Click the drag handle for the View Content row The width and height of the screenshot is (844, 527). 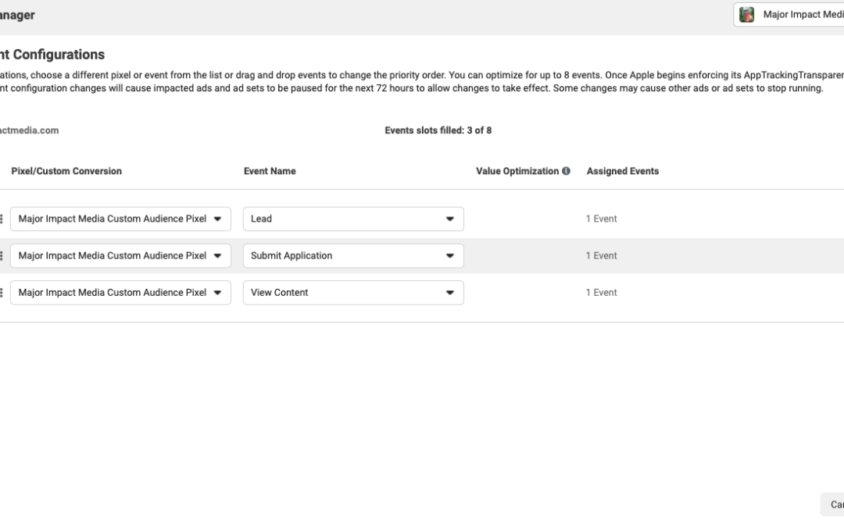1,293
